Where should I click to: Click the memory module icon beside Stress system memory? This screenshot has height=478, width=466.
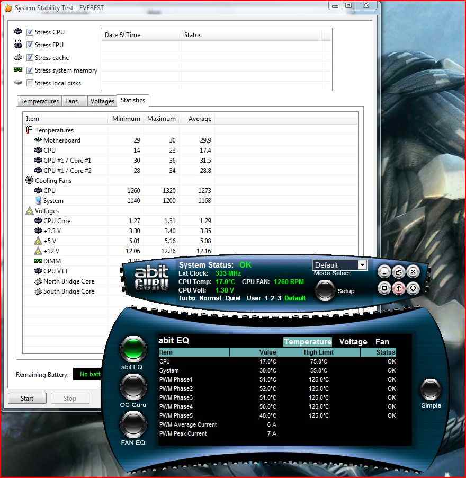pos(18,70)
